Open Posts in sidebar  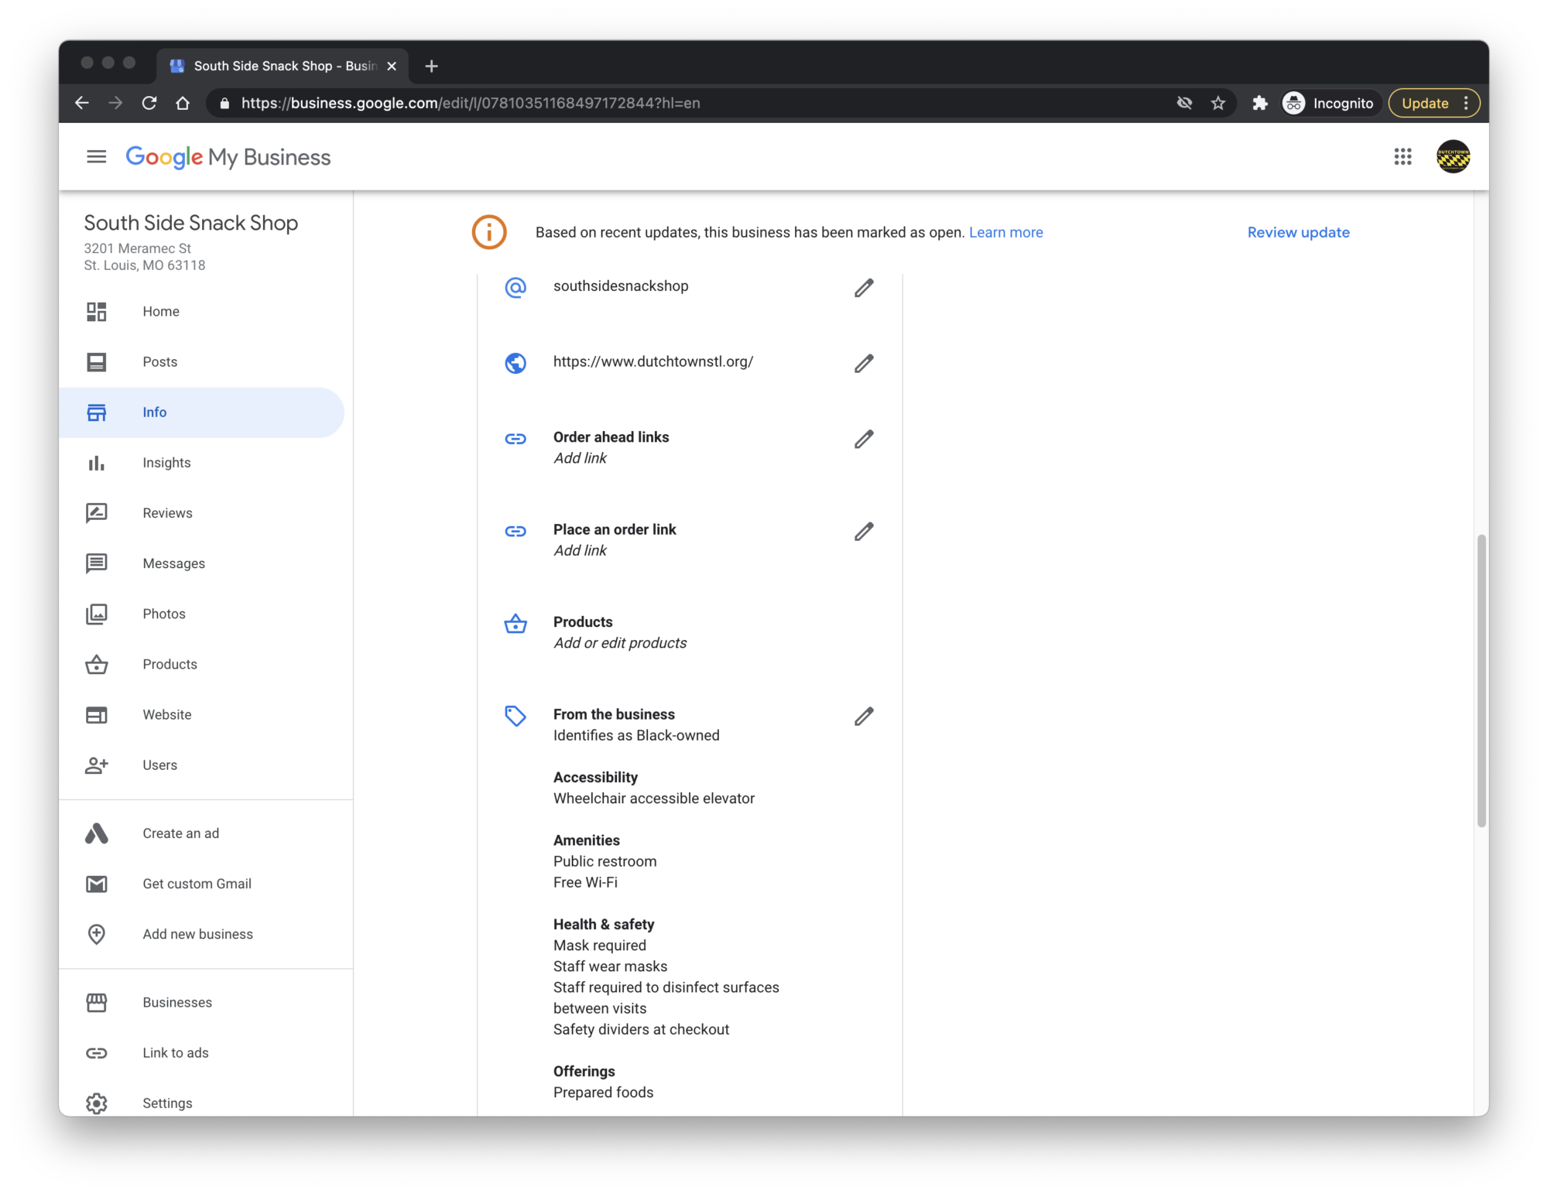point(201,361)
